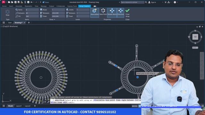Viewport: 205px width, 115px height.
Task: Select the Base point command line option
Action: pyautogui.click(x=110, y=100)
